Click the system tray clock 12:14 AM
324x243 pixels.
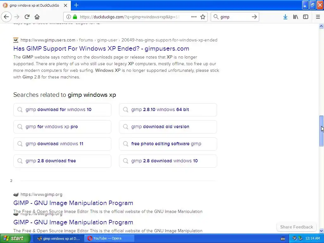coord(312,239)
